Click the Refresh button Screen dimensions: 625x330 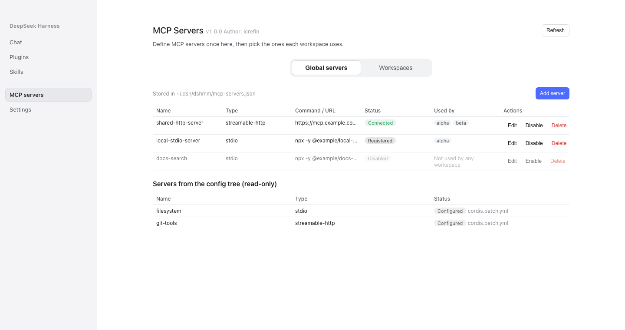pyautogui.click(x=556, y=30)
